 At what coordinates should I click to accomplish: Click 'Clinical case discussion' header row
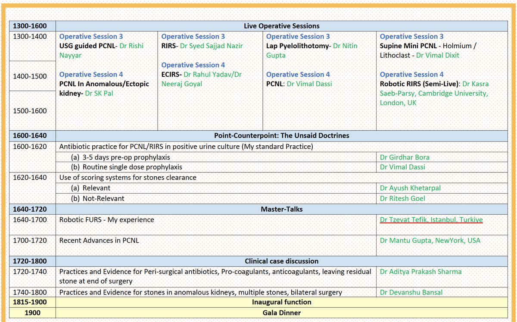pos(282,261)
